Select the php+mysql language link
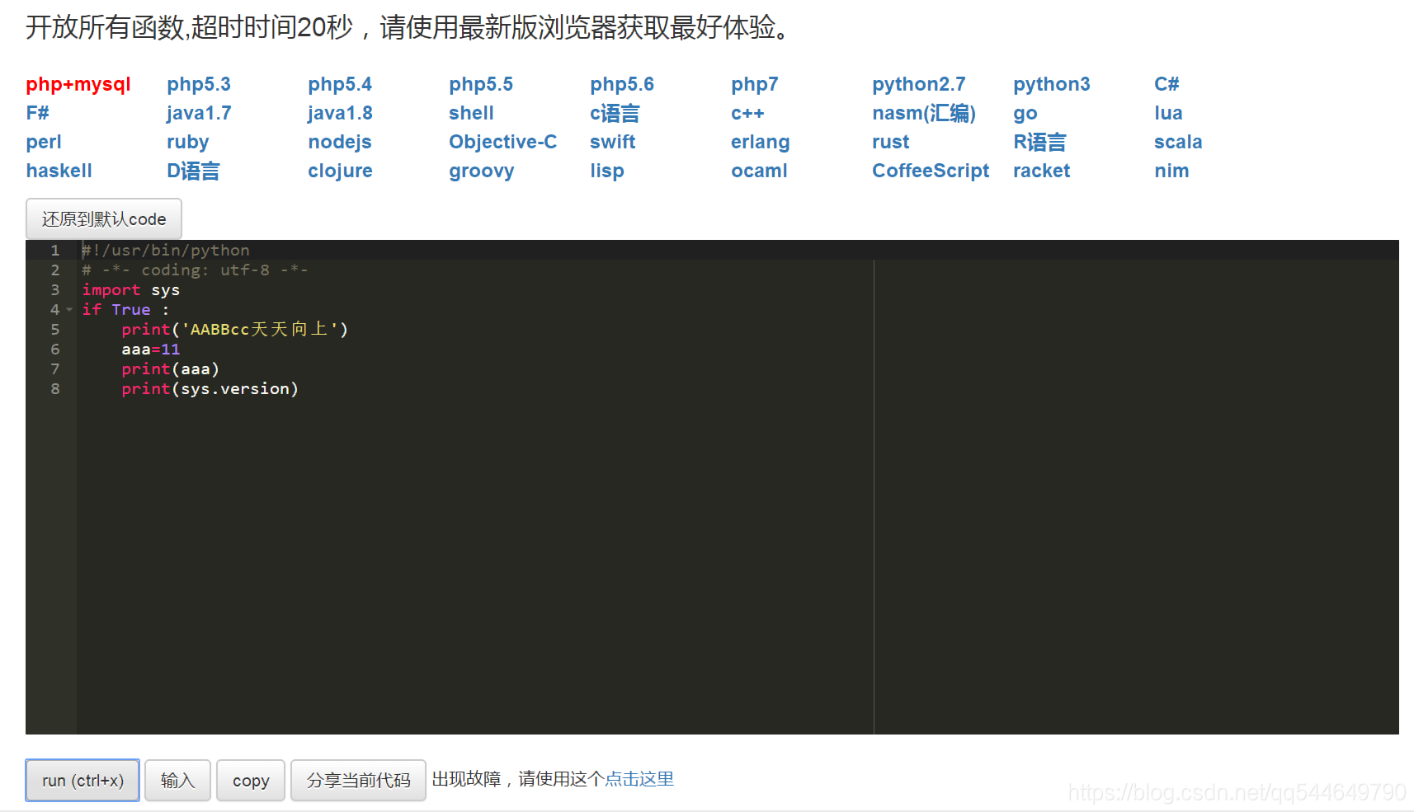The height and width of the screenshot is (812, 1414). pyautogui.click(x=78, y=84)
